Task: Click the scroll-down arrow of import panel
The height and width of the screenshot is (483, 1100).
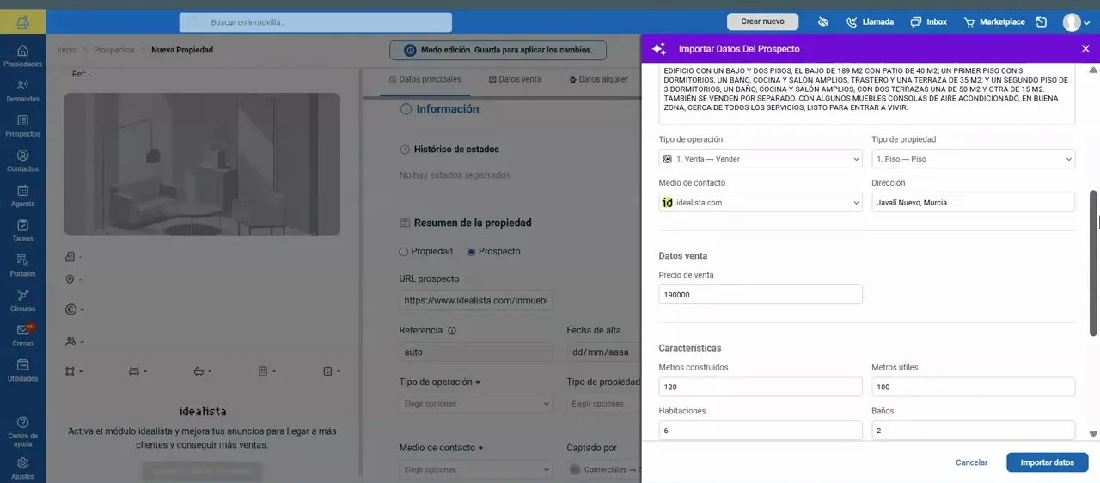Action: click(x=1093, y=435)
